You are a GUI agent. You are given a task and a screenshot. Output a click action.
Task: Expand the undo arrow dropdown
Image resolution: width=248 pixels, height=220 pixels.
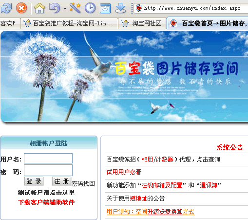[65, 8]
